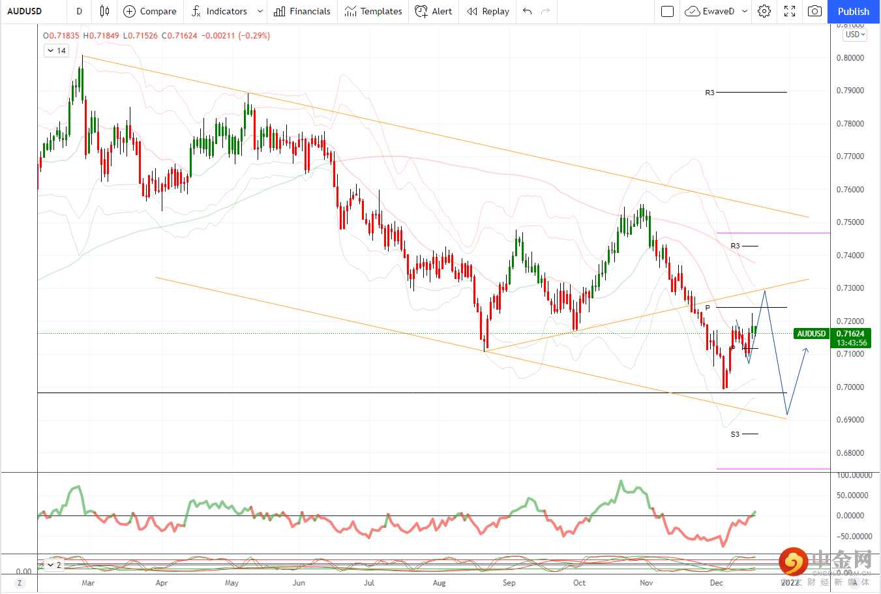This screenshot has width=881, height=594.
Task: Click the Indicators label
Action: [x=226, y=11]
